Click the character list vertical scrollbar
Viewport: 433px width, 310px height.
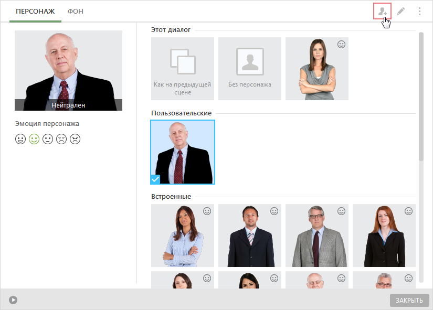click(421, 97)
